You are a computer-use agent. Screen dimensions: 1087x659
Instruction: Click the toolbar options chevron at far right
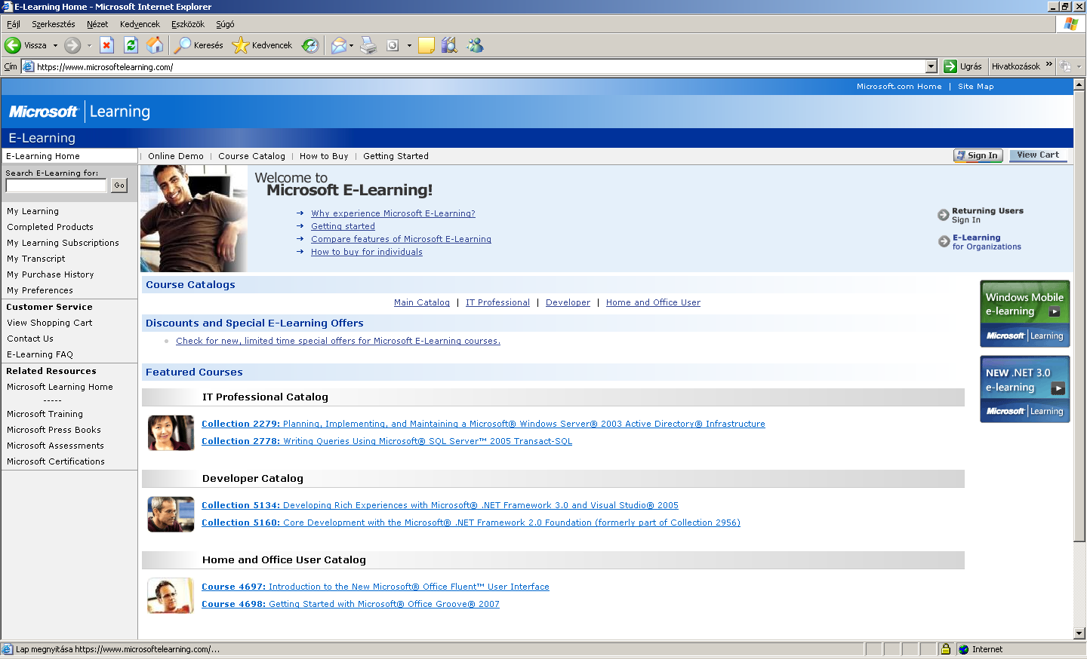coord(1079,66)
